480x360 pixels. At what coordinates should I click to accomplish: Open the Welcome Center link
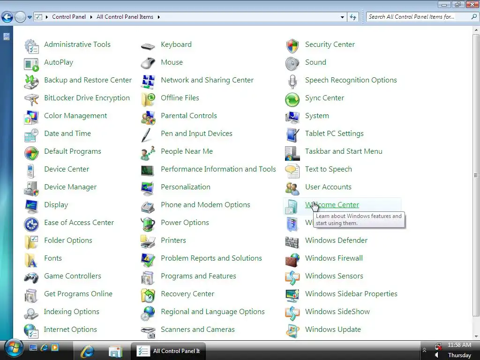pyautogui.click(x=332, y=205)
